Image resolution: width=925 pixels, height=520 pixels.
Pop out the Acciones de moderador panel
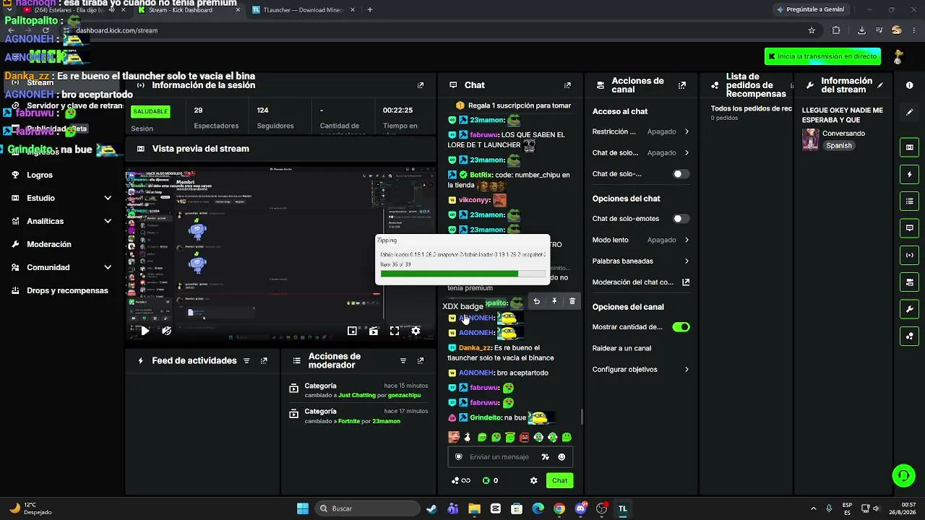point(421,360)
